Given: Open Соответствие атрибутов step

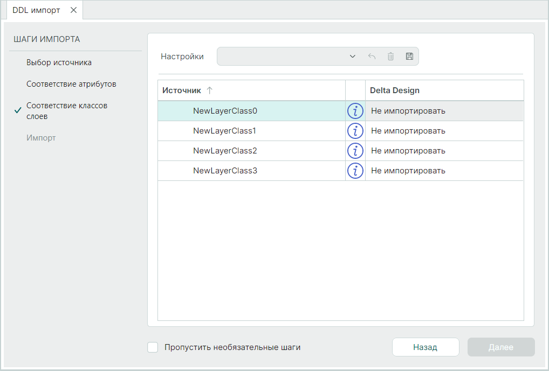Looking at the screenshot, I should pyautogui.click(x=71, y=85).
